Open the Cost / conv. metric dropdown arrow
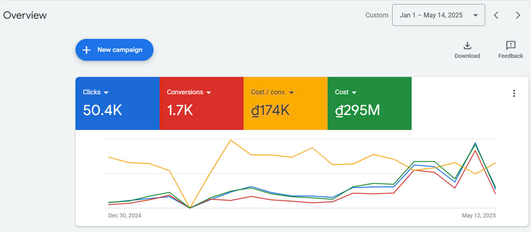531x232 pixels. tap(291, 93)
